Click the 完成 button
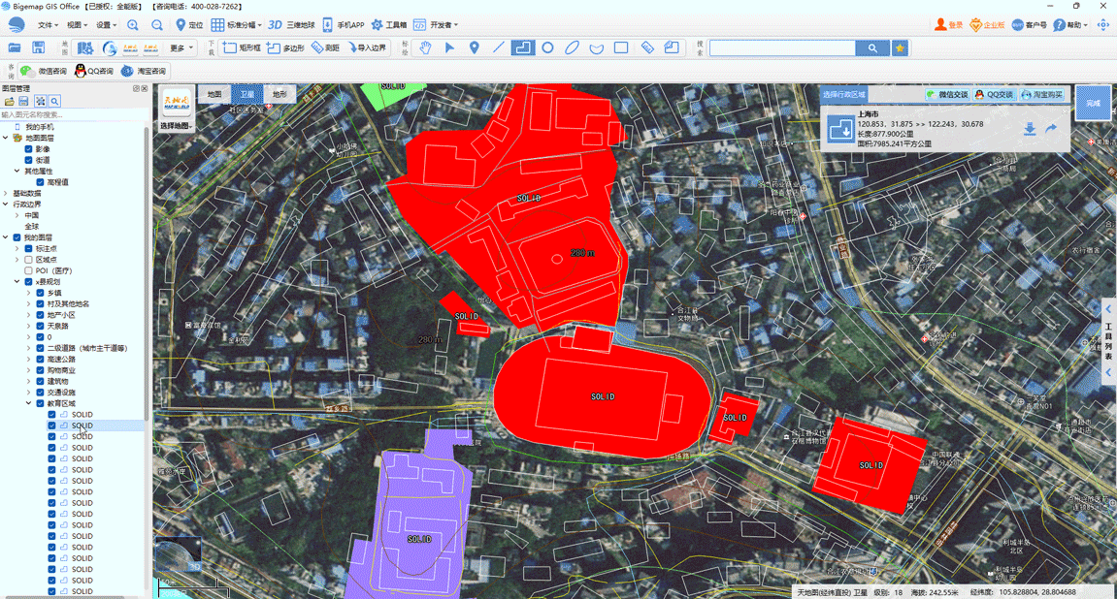The height and width of the screenshot is (599, 1117). click(1094, 103)
